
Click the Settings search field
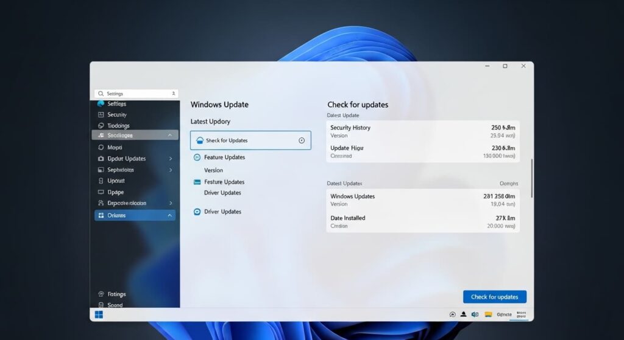click(136, 94)
